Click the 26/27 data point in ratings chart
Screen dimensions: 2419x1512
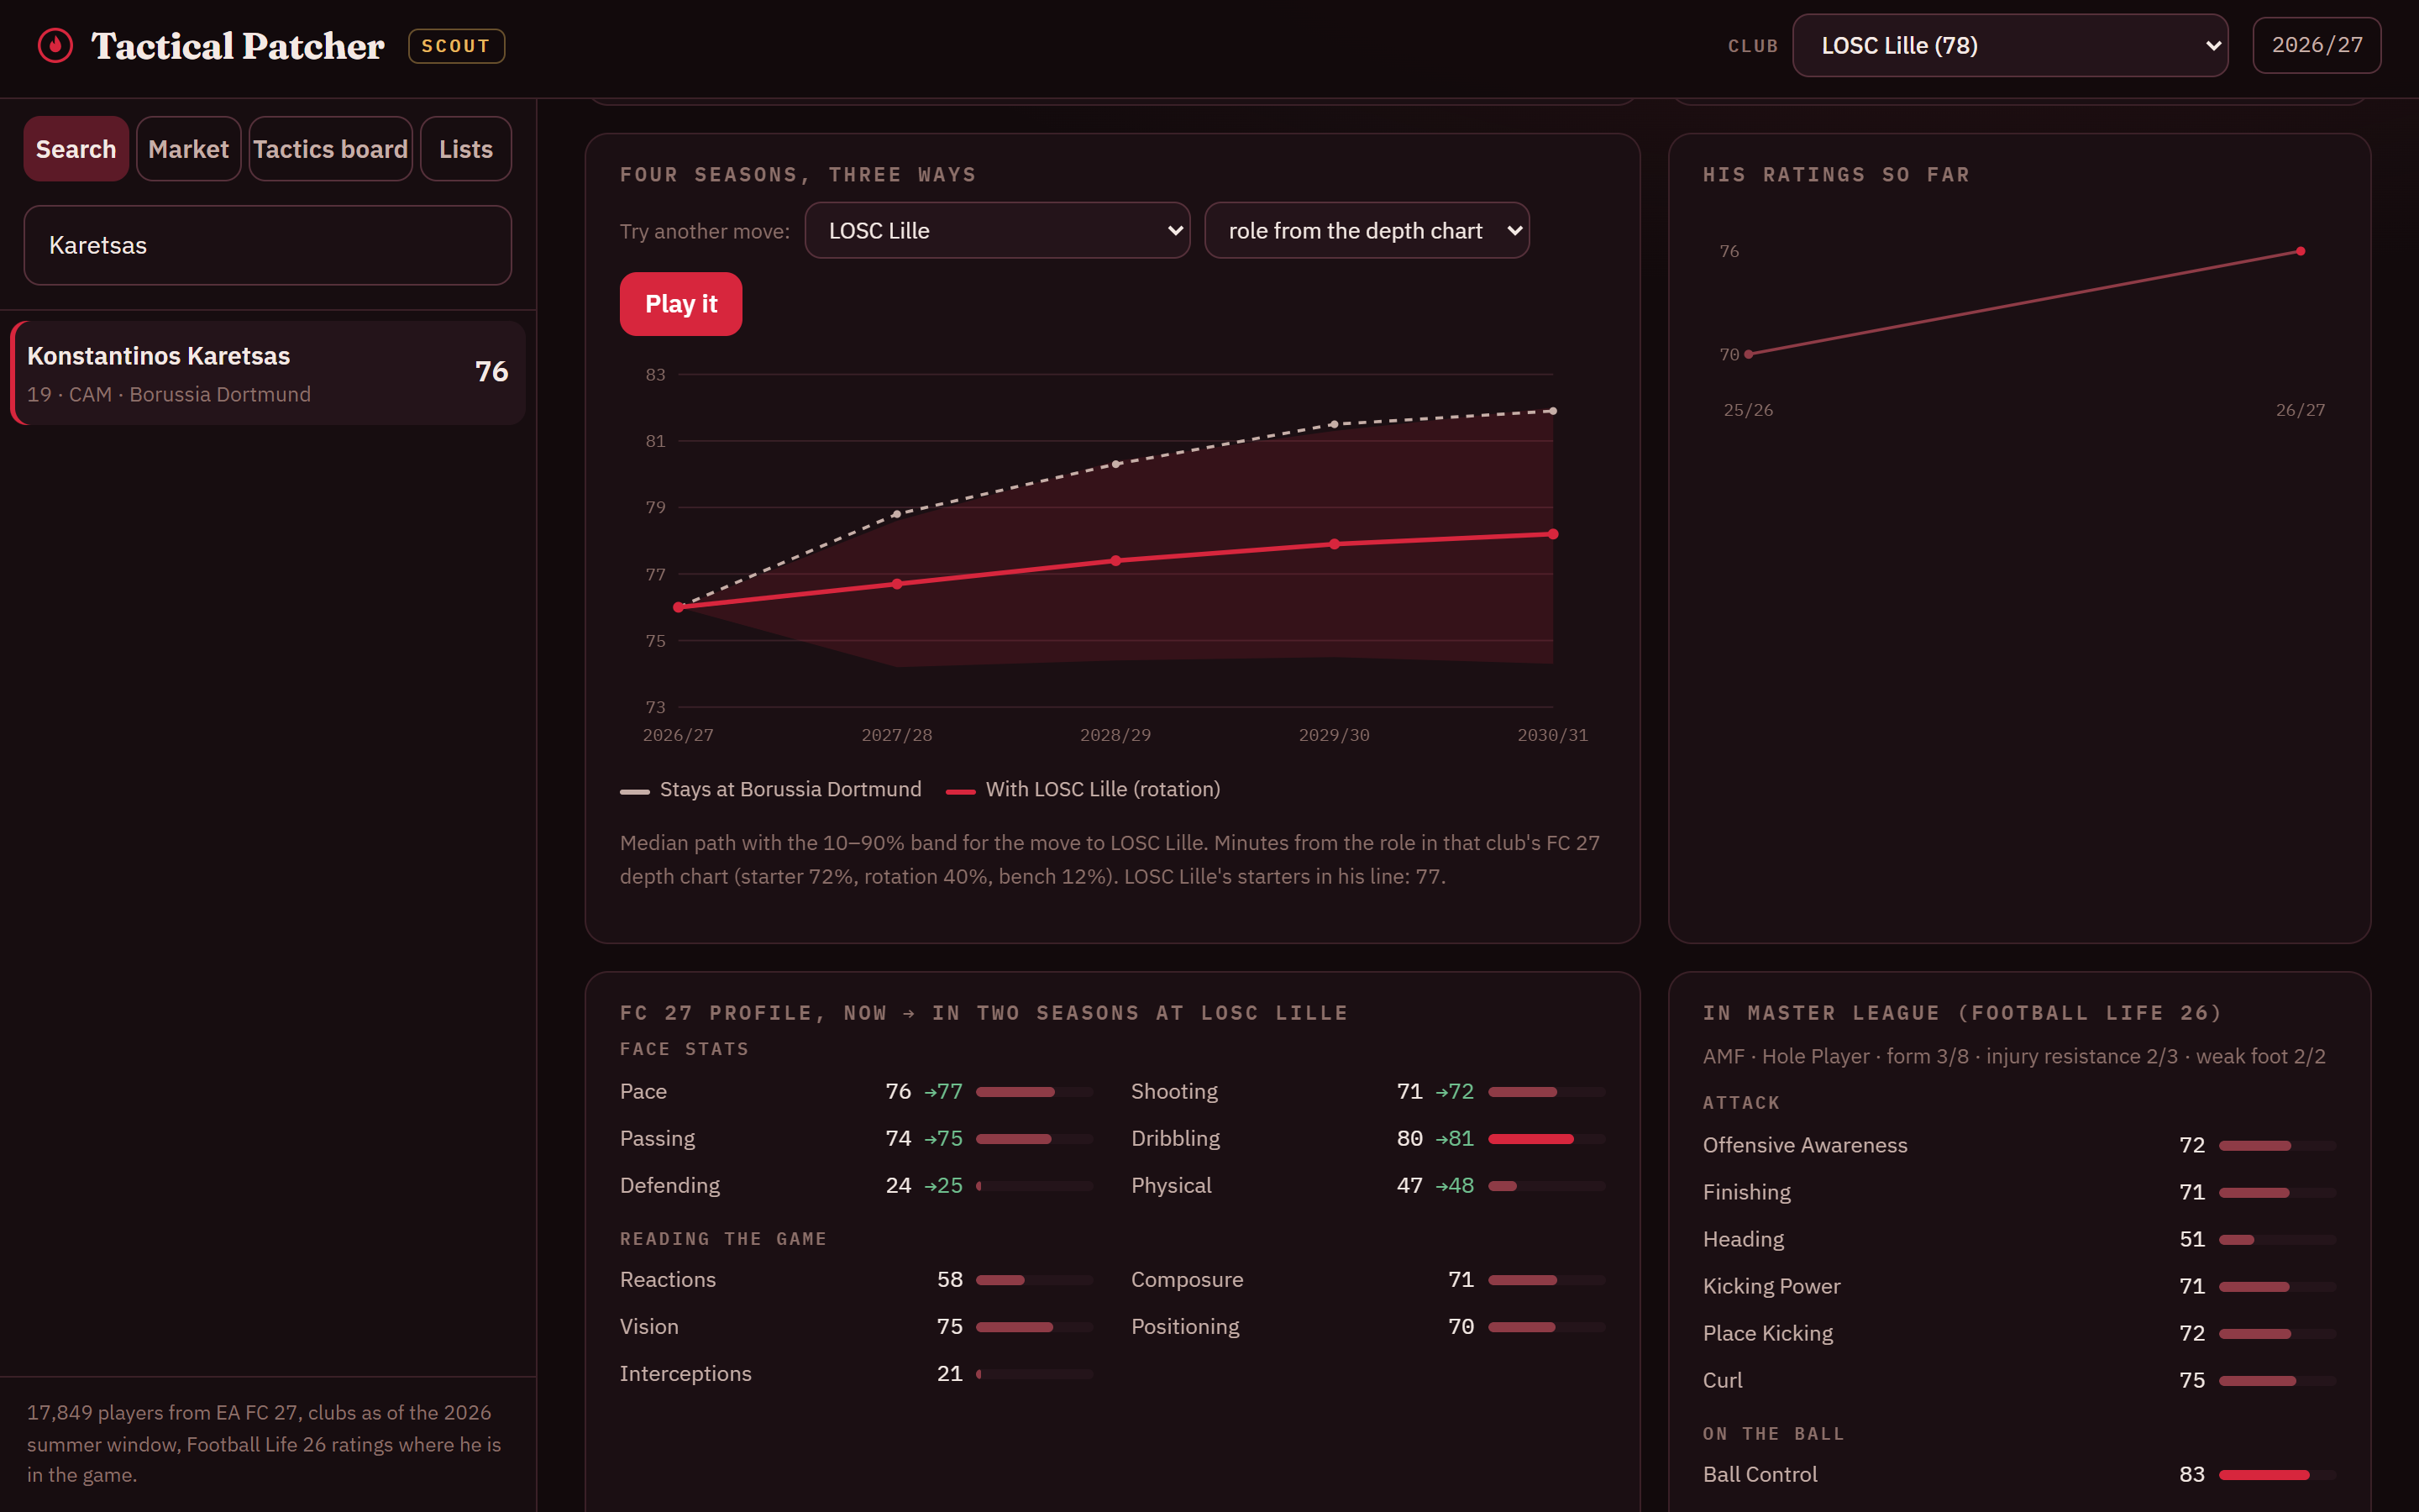(x=2300, y=251)
